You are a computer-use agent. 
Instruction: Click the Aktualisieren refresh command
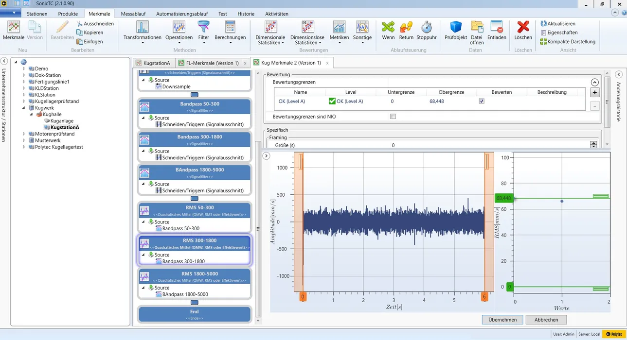[557, 23]
